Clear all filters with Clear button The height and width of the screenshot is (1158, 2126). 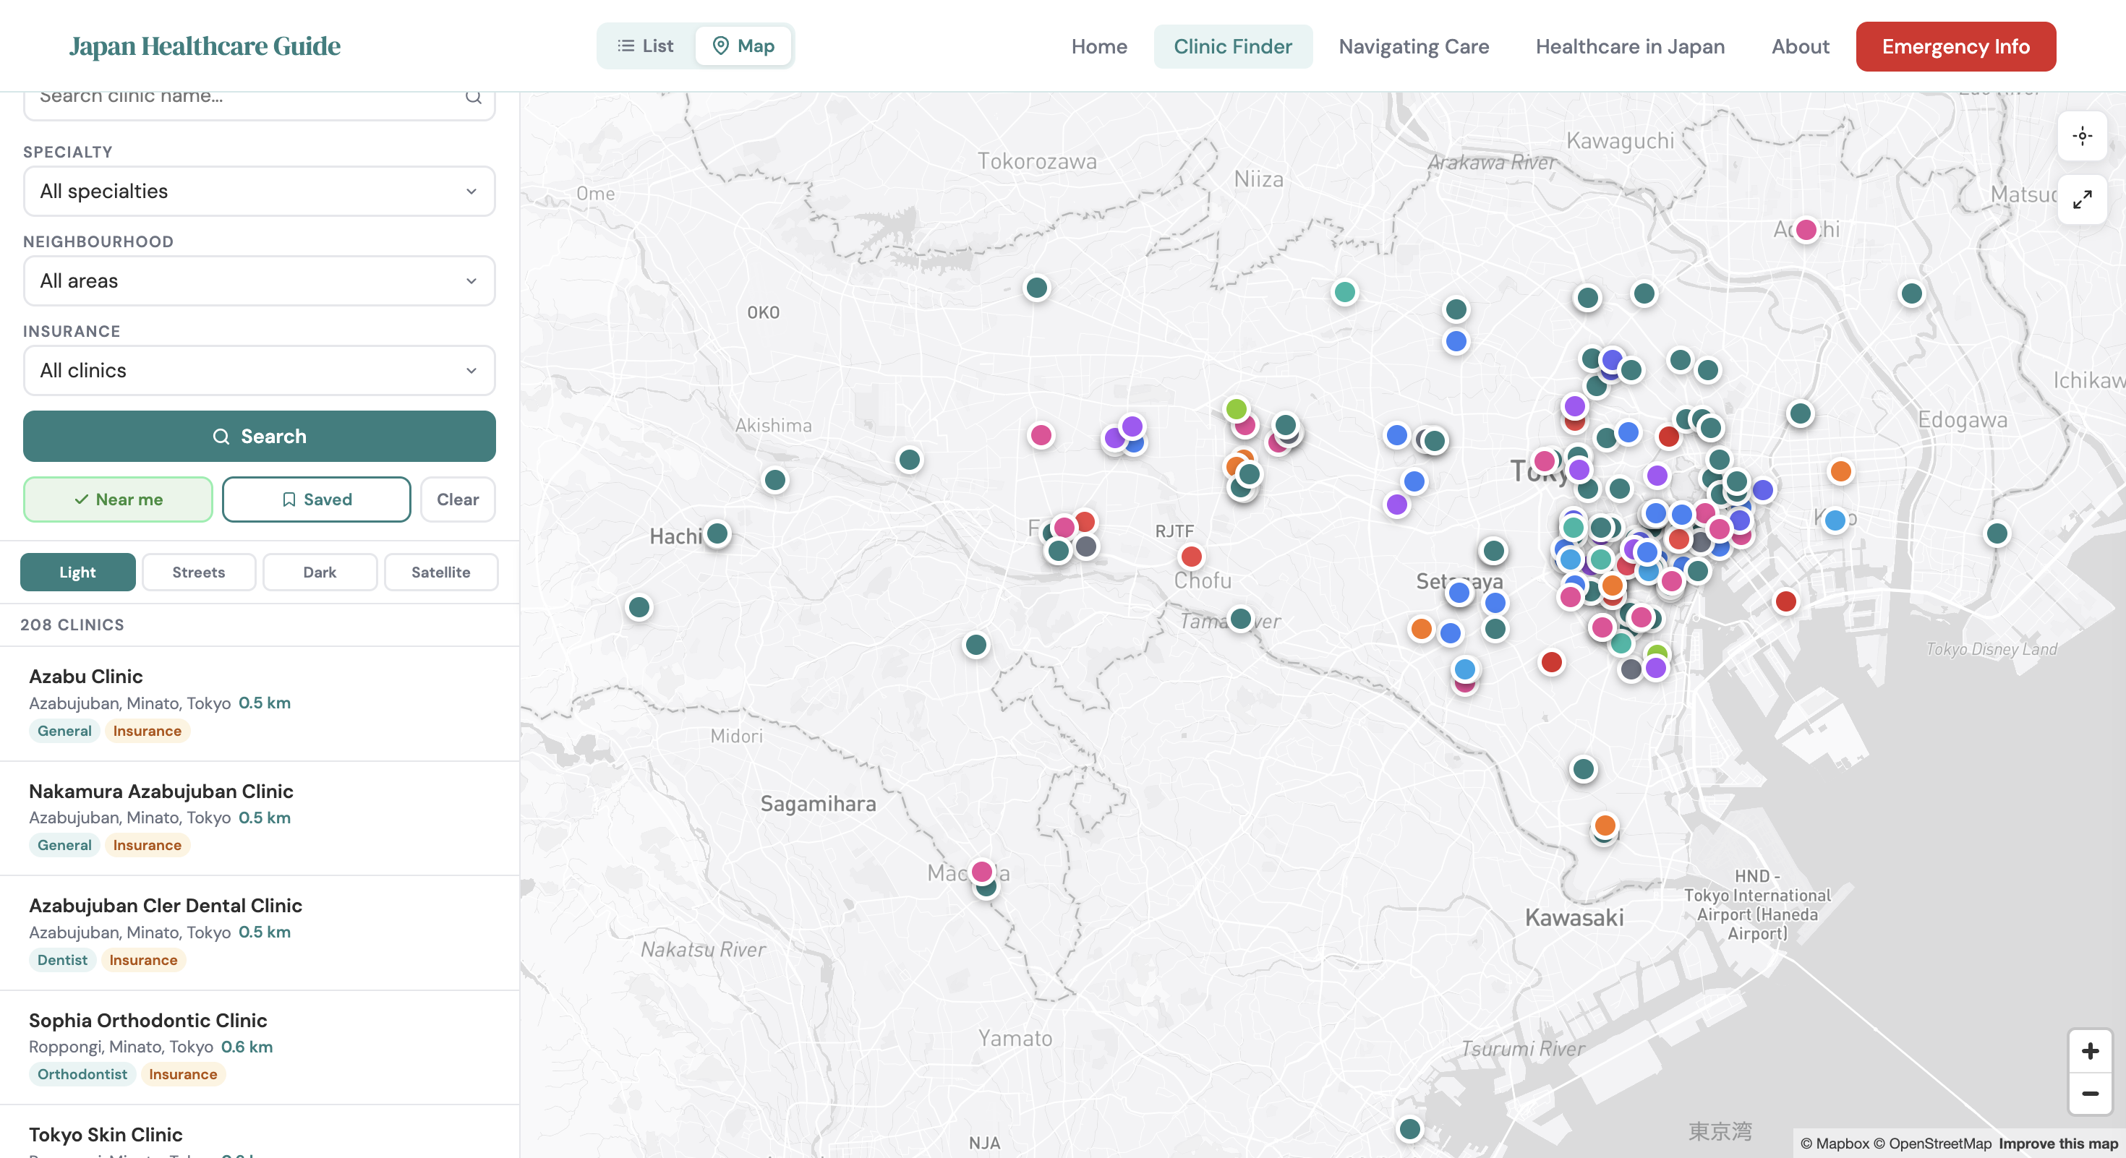coord(457,499)
